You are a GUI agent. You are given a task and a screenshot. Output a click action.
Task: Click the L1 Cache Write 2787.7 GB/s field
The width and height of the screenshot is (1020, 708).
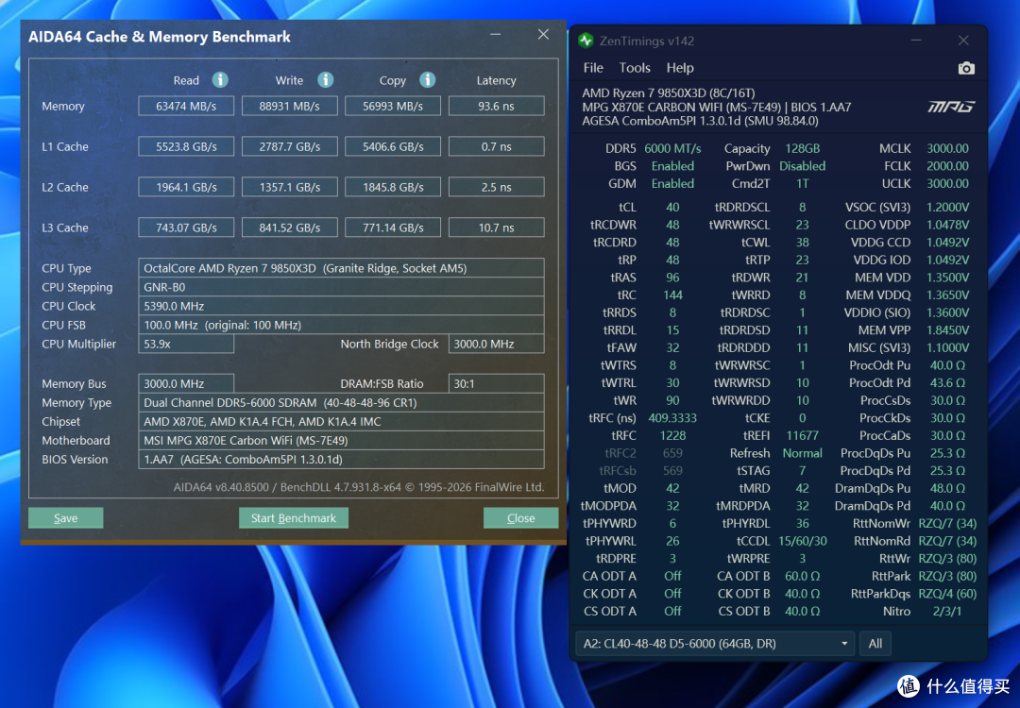[290, 146]
